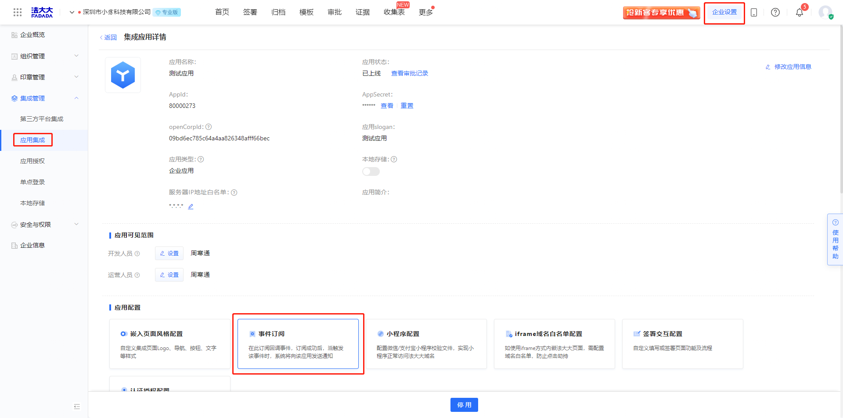Expand the 组织管理 sidebar menu

coord(44,56)
